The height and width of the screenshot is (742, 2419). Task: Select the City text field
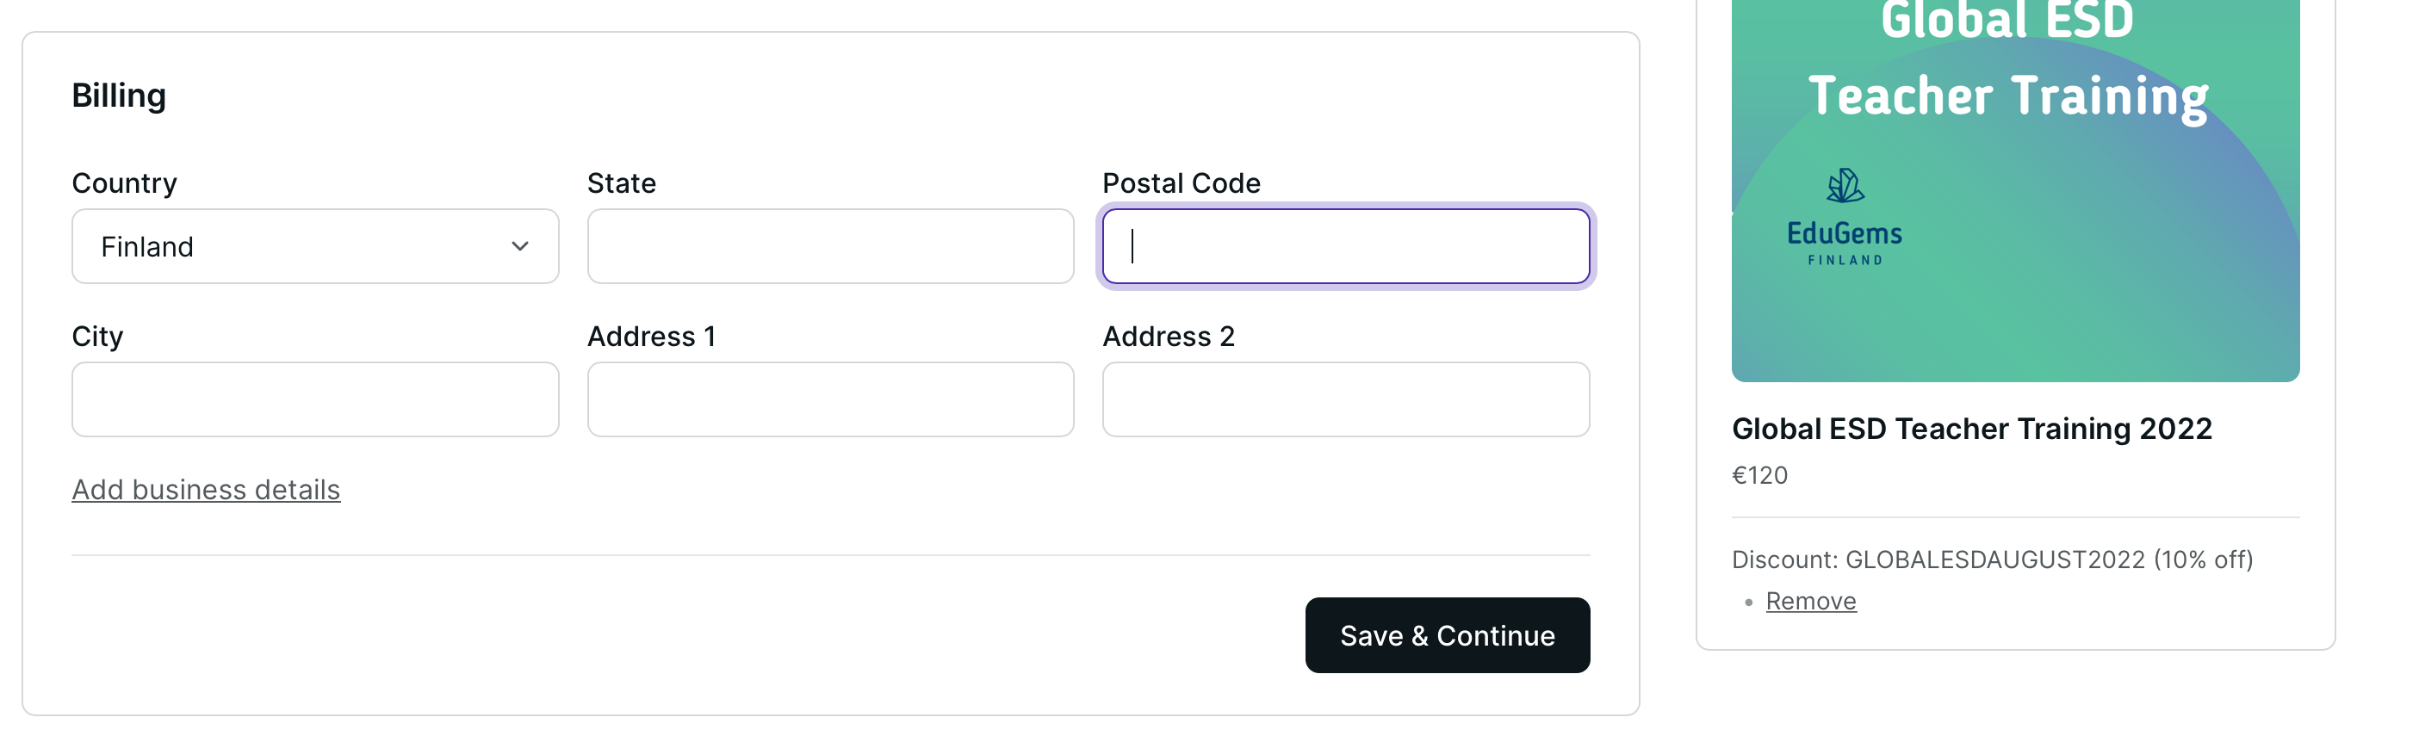click(x=314, y=399)
